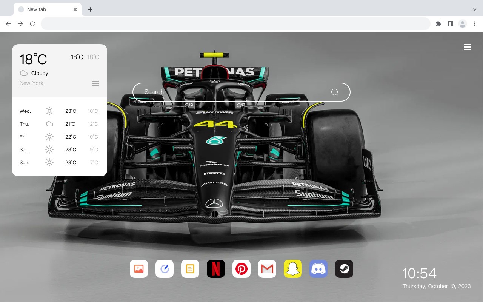Open the Steam shortcut
The height and width of the screenshot is (302, 483).
coord(344,269)
